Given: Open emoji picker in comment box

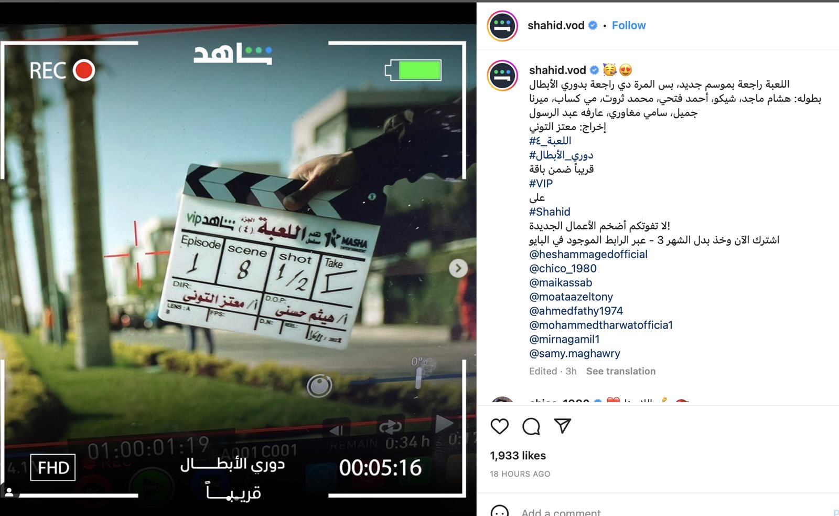Looking at the screenshot, I should tap(499, 511).
